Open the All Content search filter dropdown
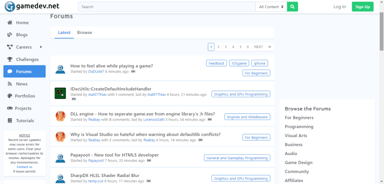 [271, 7]
